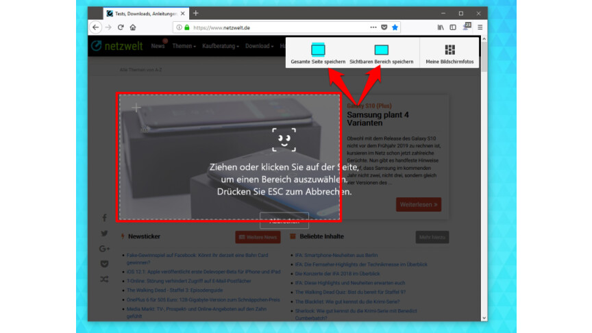This screenshot has height=333, width=592.
Task: Open The Blacklist Krimi-Serie quiz link
Action: (347, 301)
